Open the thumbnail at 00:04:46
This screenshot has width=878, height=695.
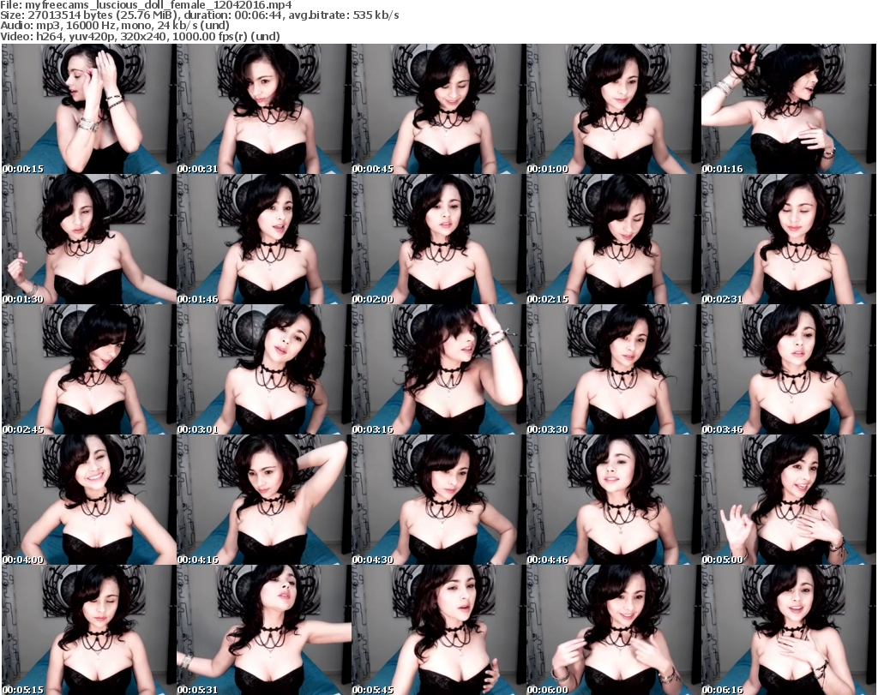coord(614,500)
